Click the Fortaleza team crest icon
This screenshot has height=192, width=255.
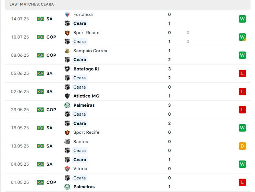67,14
